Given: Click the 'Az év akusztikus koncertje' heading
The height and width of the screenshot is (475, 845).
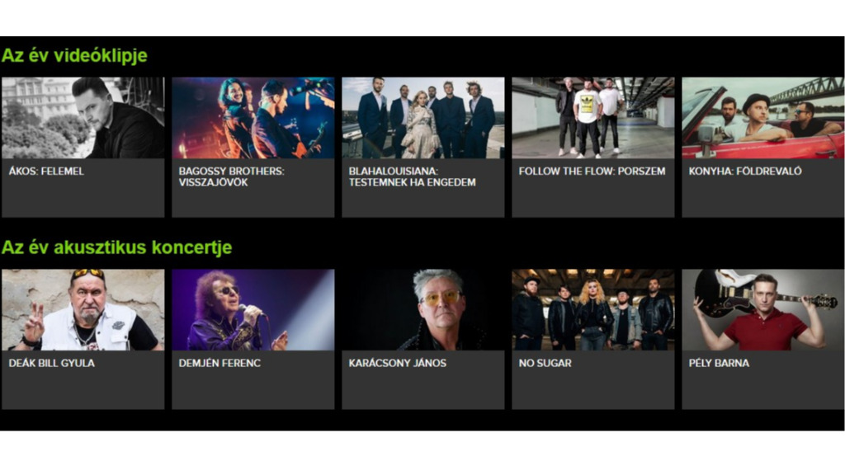Looking at the screenshot, I should click(117, 247).
